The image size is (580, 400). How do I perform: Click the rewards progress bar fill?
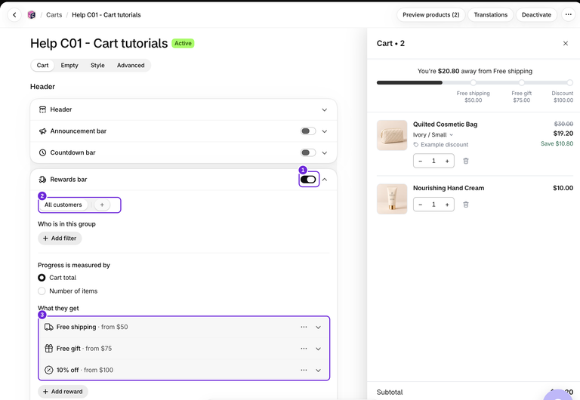(409, 82)
